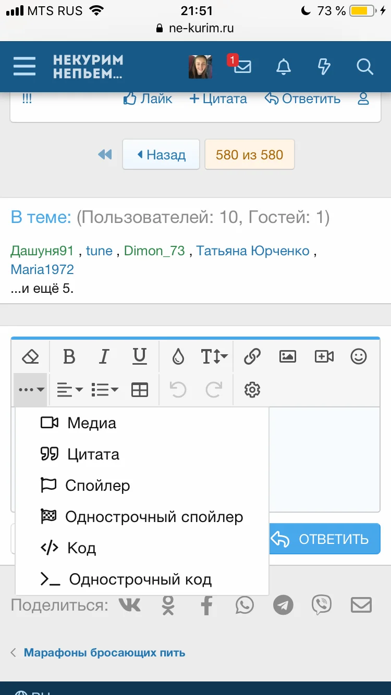Open the editor settings gear
Image resolution: width=391 pixels, height=695 pixels.
252,390
